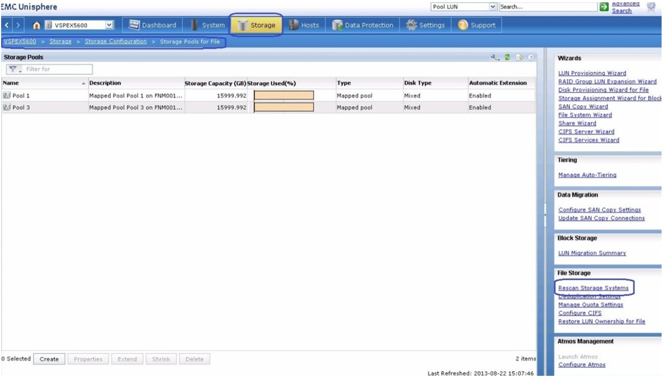Image resolution: width=665 pixels, height=390 pixels.
Task: Click the Storage cylinder icon
Action: (x=243, y=26)
